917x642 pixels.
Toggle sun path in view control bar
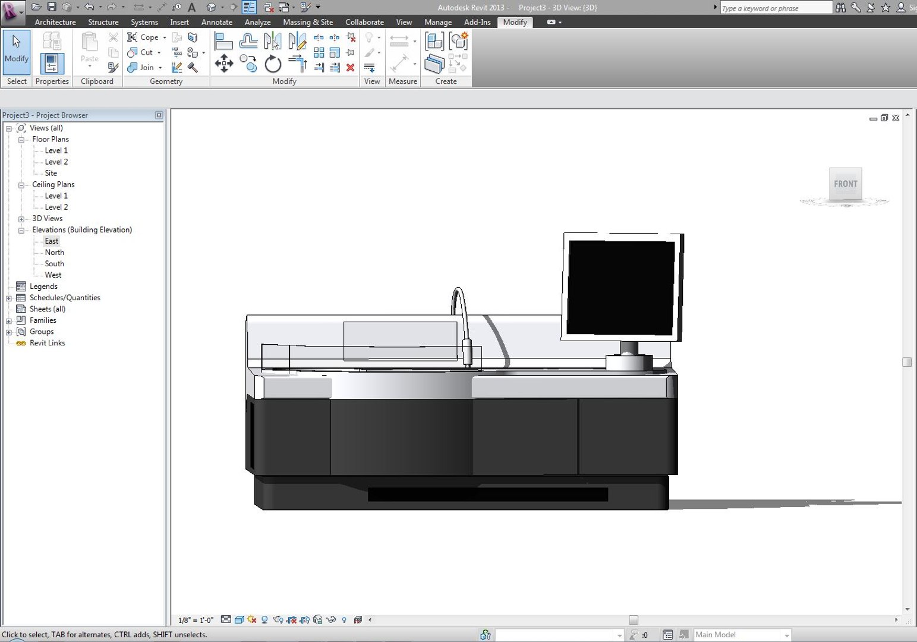click(252, 619)
